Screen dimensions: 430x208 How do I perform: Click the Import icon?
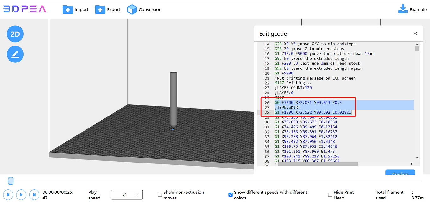tap(68, 9)
